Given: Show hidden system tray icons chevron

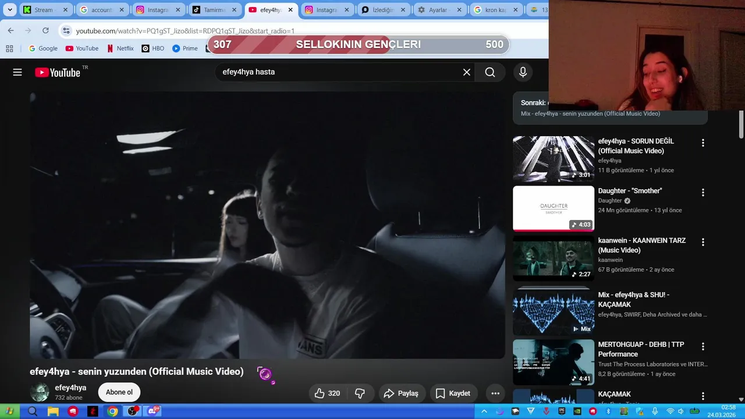Looking at the screenshot, I should tap(484, 411).
